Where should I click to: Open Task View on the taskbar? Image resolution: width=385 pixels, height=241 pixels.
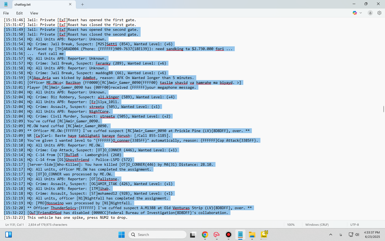click(x=193, y=235)
